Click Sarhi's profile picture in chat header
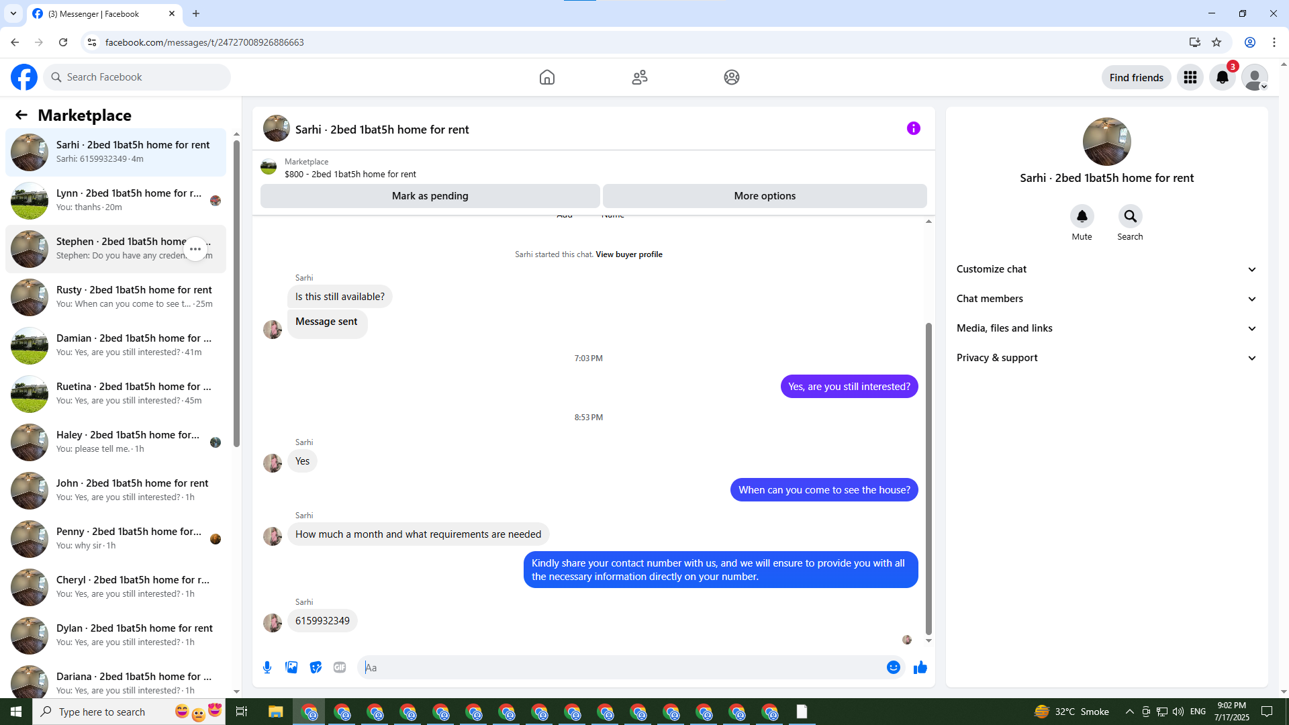This screenshot has height=725, width=1289. point(277,128)
